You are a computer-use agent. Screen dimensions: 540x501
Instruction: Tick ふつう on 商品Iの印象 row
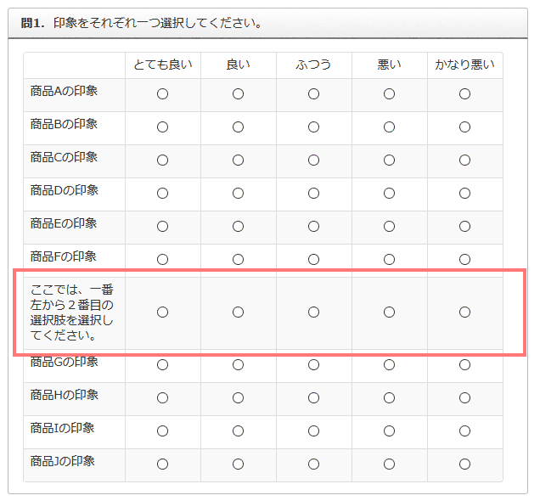tap(314, 431)
